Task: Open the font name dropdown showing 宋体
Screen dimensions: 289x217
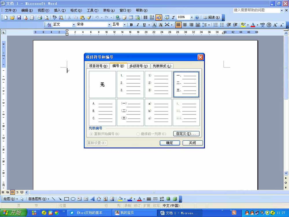Action: point(109,25)
